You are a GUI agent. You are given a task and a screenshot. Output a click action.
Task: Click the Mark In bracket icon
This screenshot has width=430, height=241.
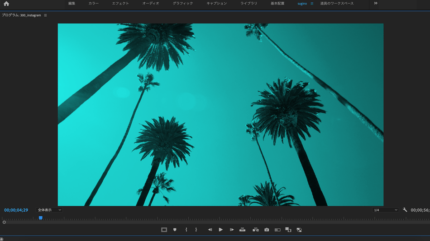(186, 230)
